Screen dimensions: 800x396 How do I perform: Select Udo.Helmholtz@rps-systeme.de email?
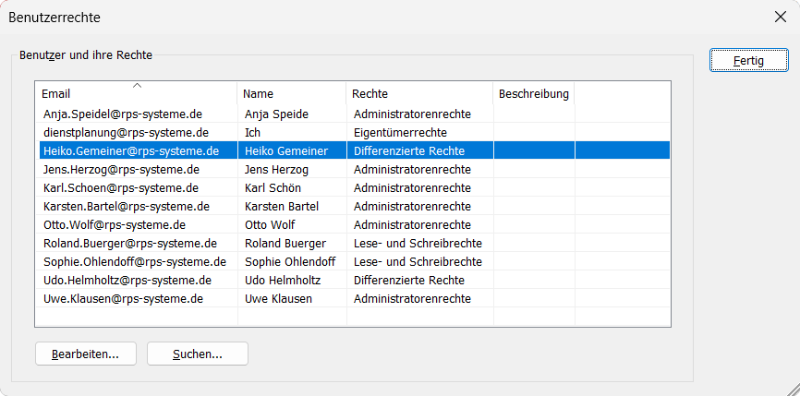pyautogui.click(x=127, y=281)
